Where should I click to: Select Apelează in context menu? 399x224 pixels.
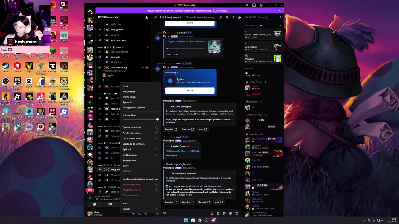140,102
